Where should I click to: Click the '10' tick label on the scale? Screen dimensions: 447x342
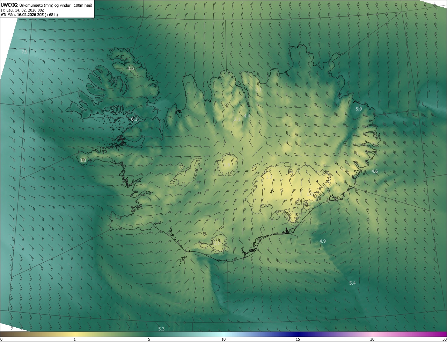click(223, 340)
